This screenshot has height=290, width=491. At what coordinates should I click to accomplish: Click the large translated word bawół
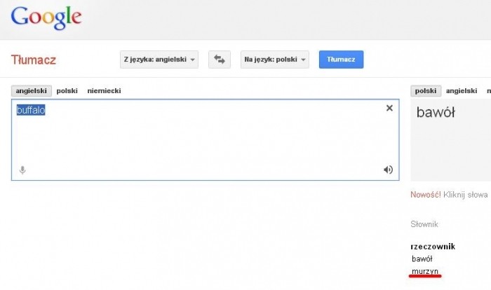(x=436, y=112)
